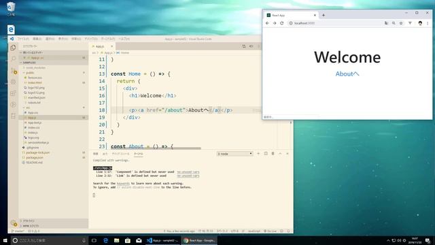This screenshot has width=435, height=245.
Task: Switch to the Debug Console panel tab
Action: 120,154
